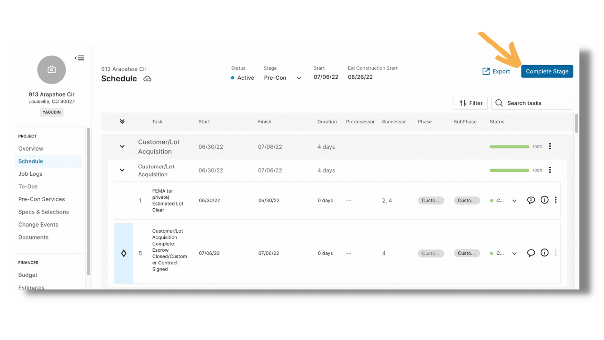Click the Est Construction Start date 08/26/22
The height and width of the screenshot is (340, 604).
pyautogui.click(x=360, y=77)
